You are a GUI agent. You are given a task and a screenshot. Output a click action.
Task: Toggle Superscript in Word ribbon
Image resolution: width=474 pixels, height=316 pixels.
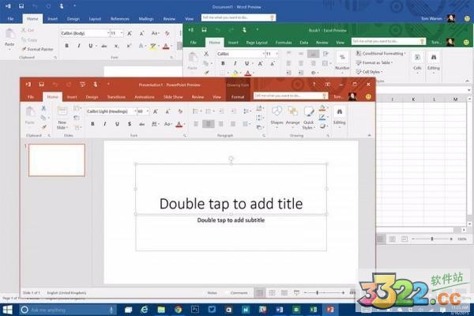coord(129,46)
